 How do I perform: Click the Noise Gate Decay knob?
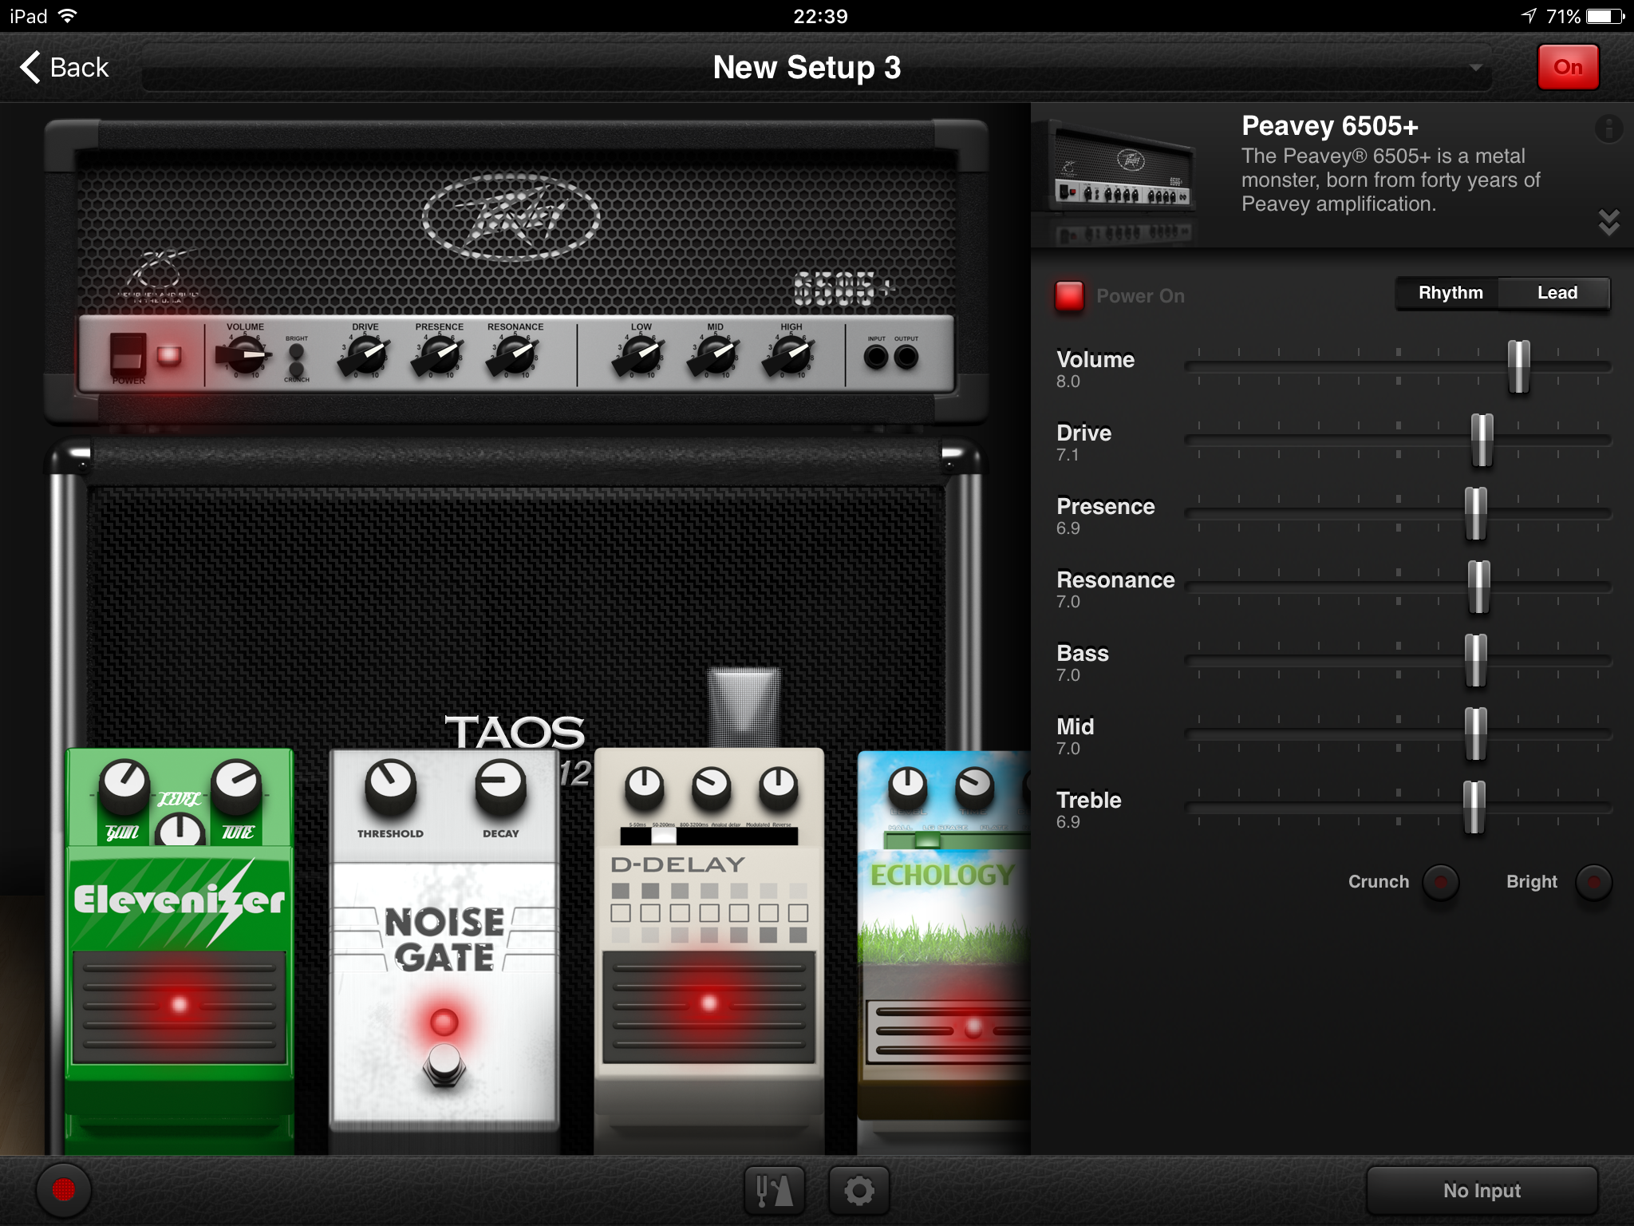pos(501,786)
